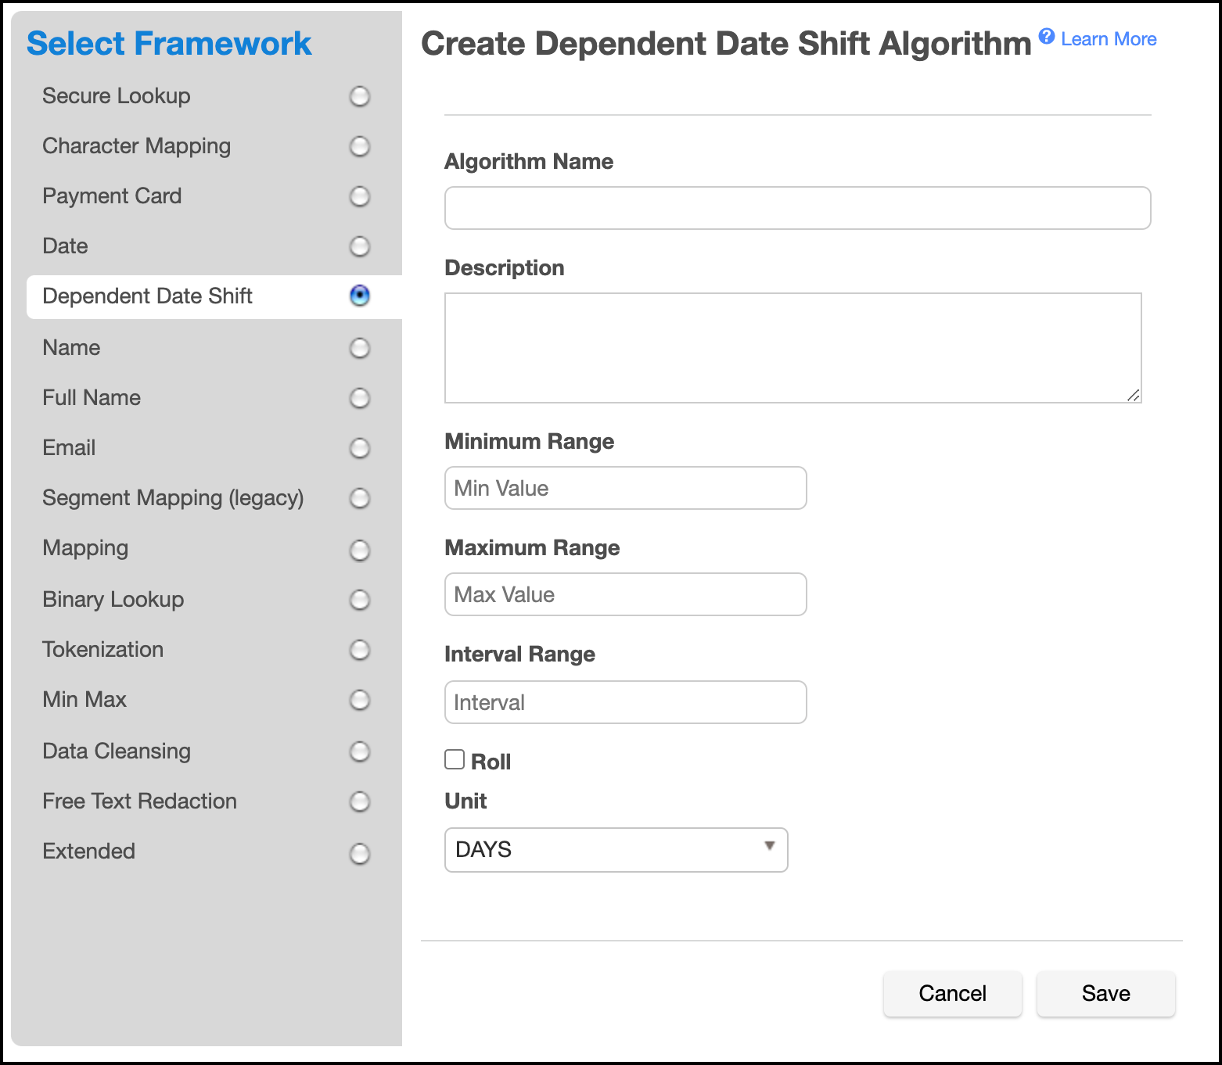Open the Learn More link
This screenshot has width=1222, height=1065.
click(1108, 39)
